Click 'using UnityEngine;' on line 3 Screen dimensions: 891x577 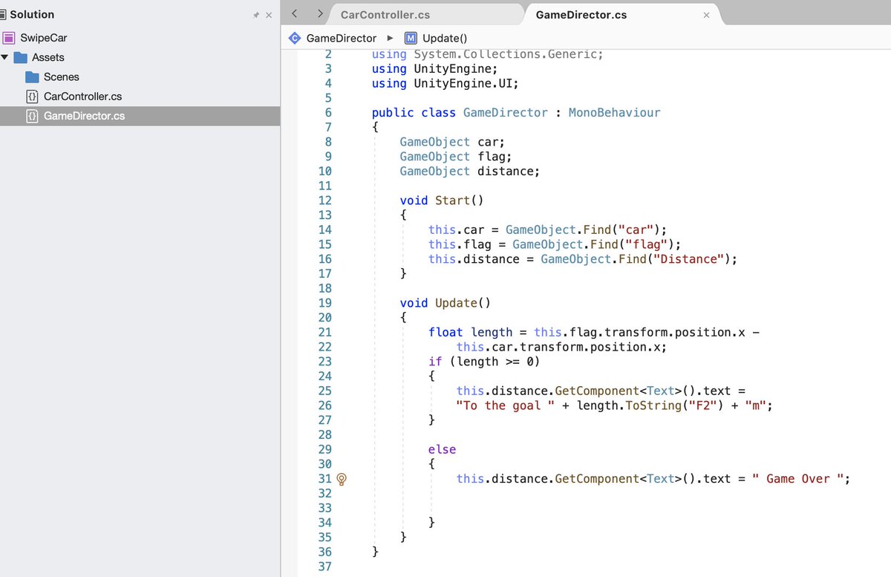click(x=435, y=68)
